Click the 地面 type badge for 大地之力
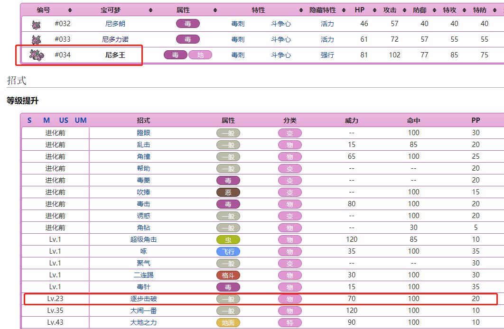This screenshot has height=329, width=504. coord(228,322)
